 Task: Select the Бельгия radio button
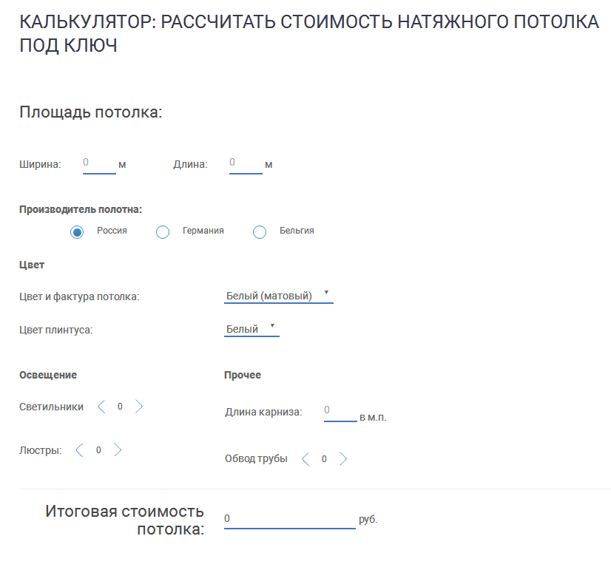click(x=259, y=231)
